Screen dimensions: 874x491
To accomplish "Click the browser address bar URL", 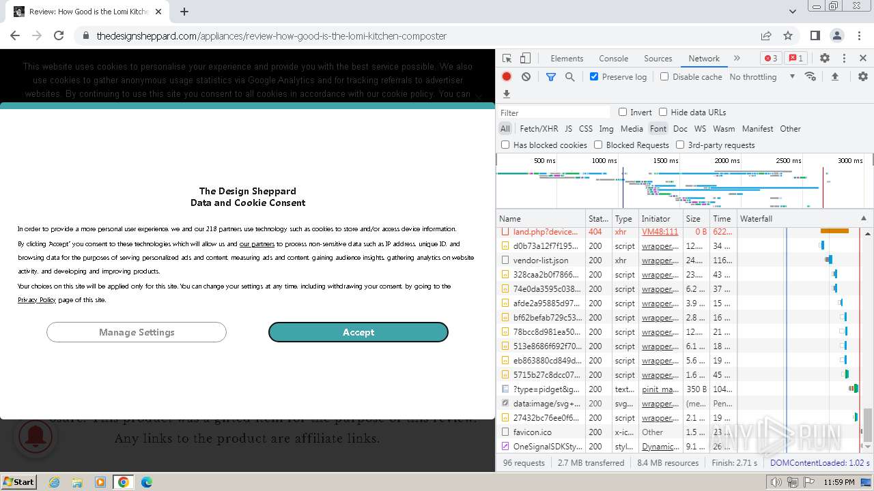I will tap(272, 35).
